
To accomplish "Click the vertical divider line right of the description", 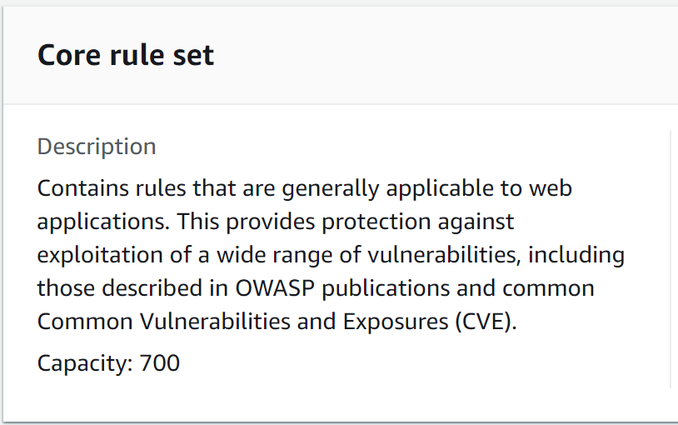I will point(670,258).
